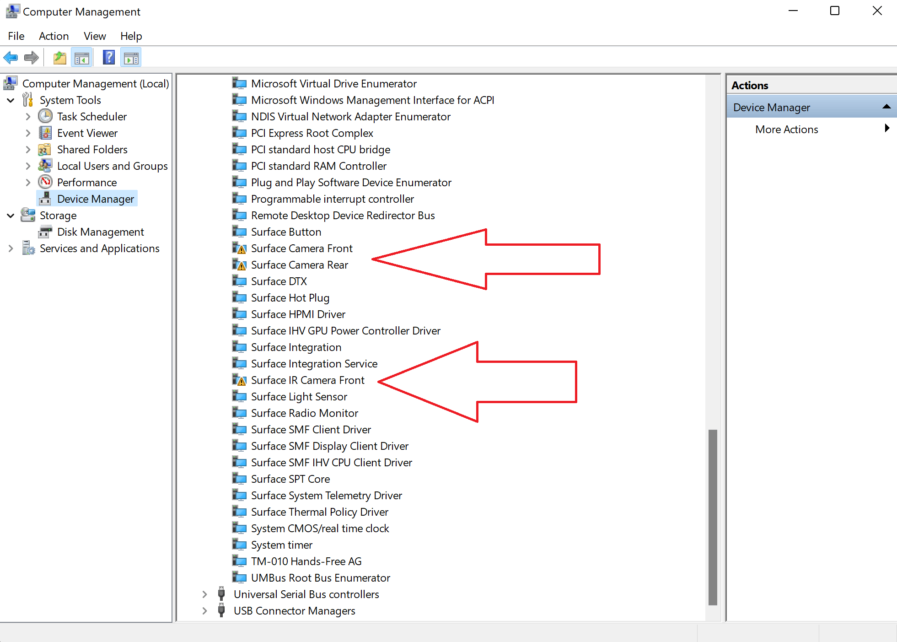Open the View menu
Viewport: 897px width, 642px height.
(x=95, y=36)
